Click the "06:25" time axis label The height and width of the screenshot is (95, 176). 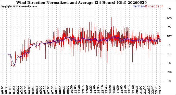tap(44, 90)
